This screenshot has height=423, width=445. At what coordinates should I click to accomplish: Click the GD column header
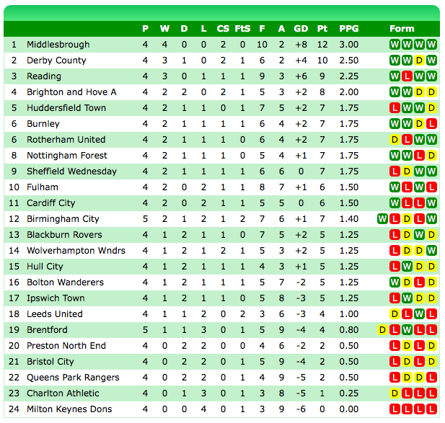301,29
